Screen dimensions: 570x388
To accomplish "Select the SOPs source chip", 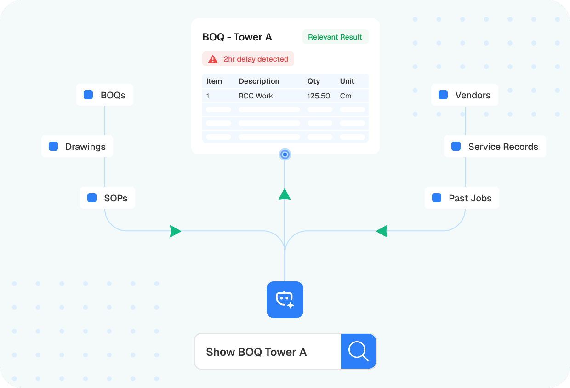I will 108,198.
